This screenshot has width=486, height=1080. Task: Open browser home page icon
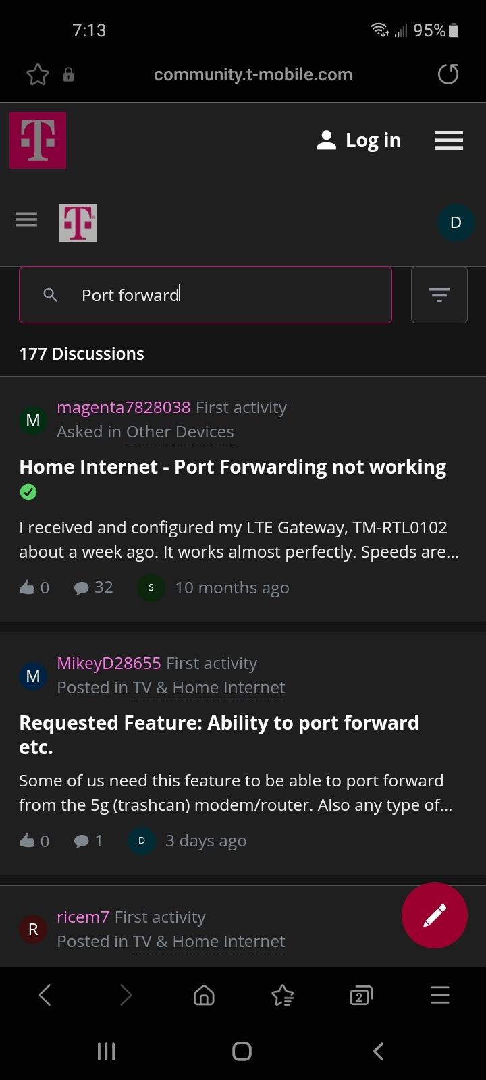tap(204, 995)
